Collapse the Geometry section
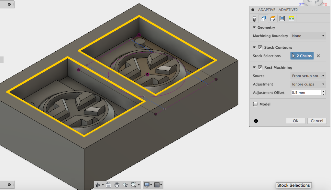 point(254,27)
